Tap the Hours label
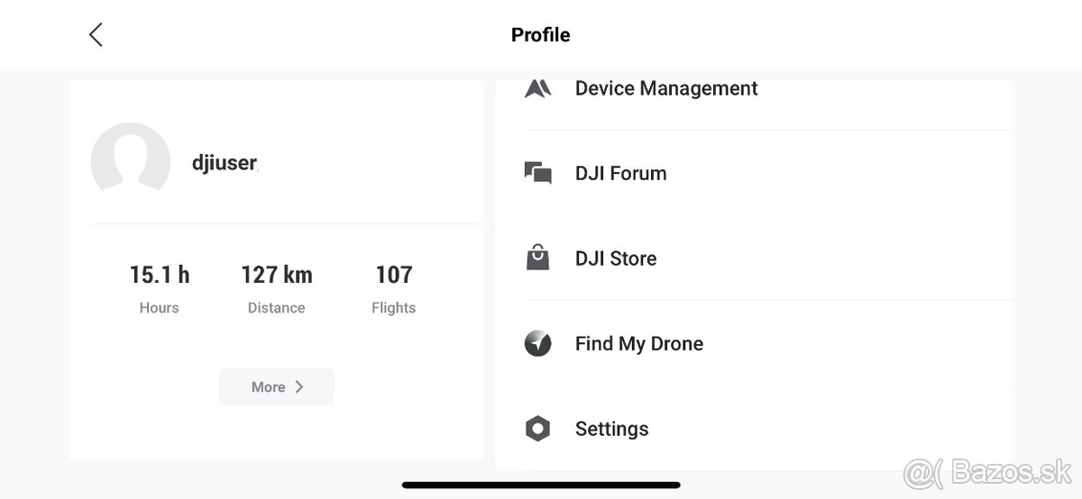The image size is (1082, 499). coord(160,308)
